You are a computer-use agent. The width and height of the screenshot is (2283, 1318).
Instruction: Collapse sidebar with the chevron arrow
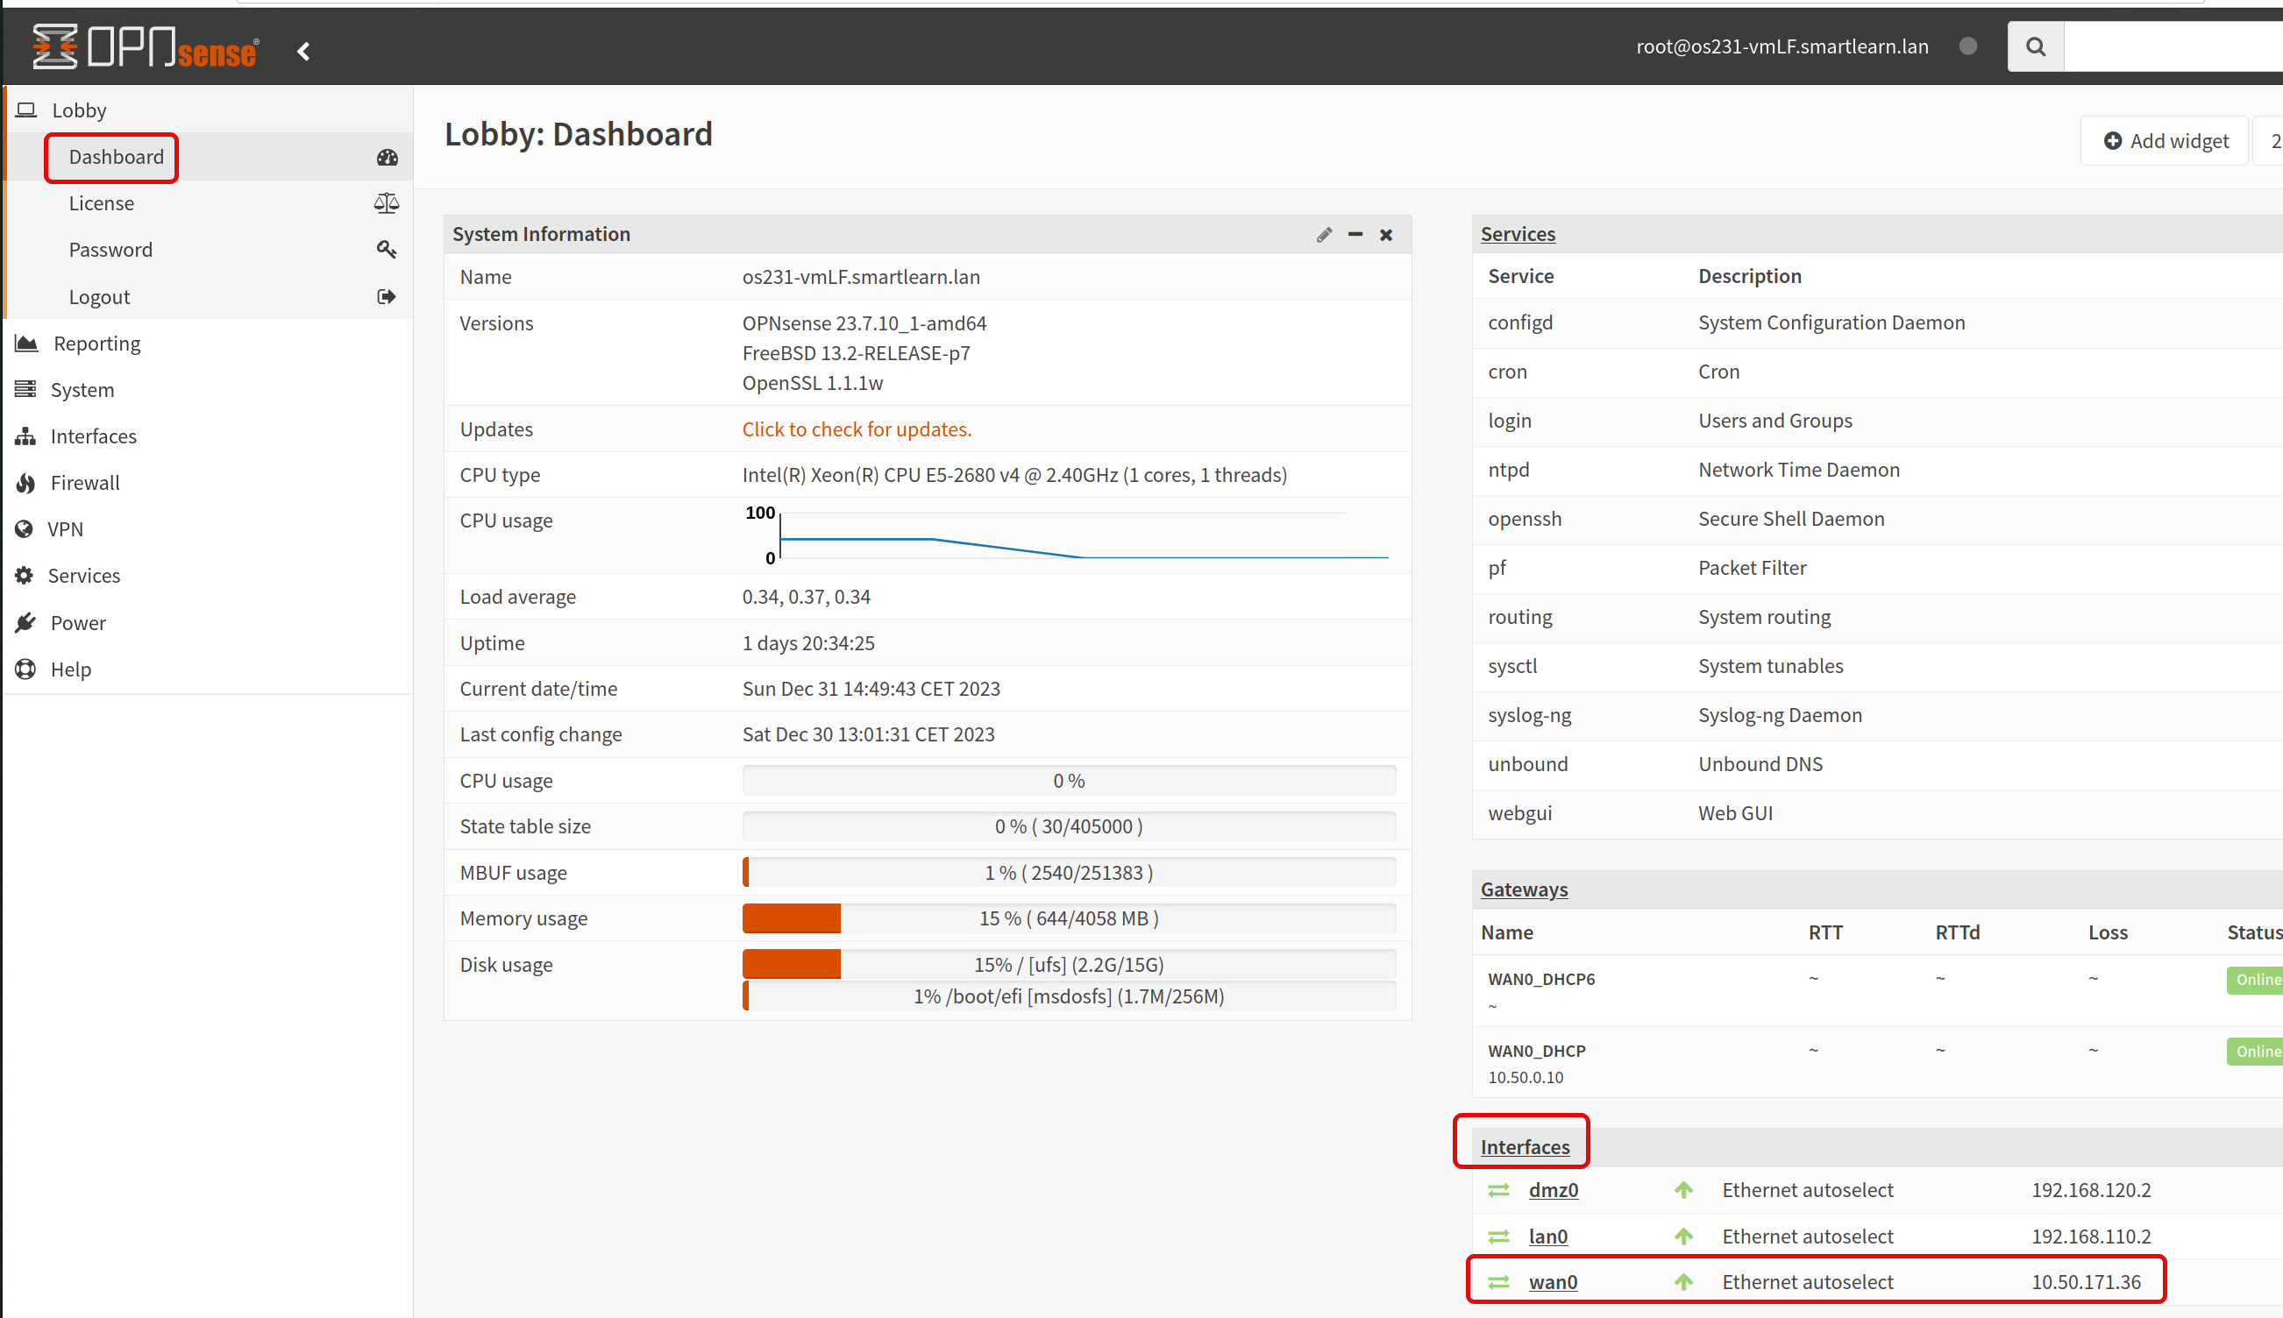pos(304,52)
